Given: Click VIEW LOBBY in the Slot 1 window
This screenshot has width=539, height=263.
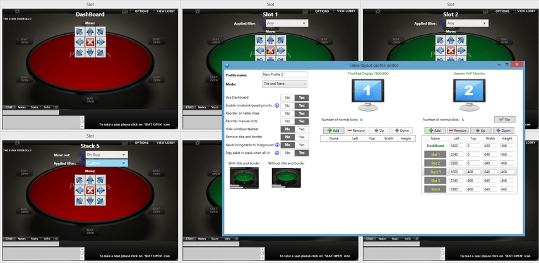Looking at the screenshot, I should (x=346, y=11).
